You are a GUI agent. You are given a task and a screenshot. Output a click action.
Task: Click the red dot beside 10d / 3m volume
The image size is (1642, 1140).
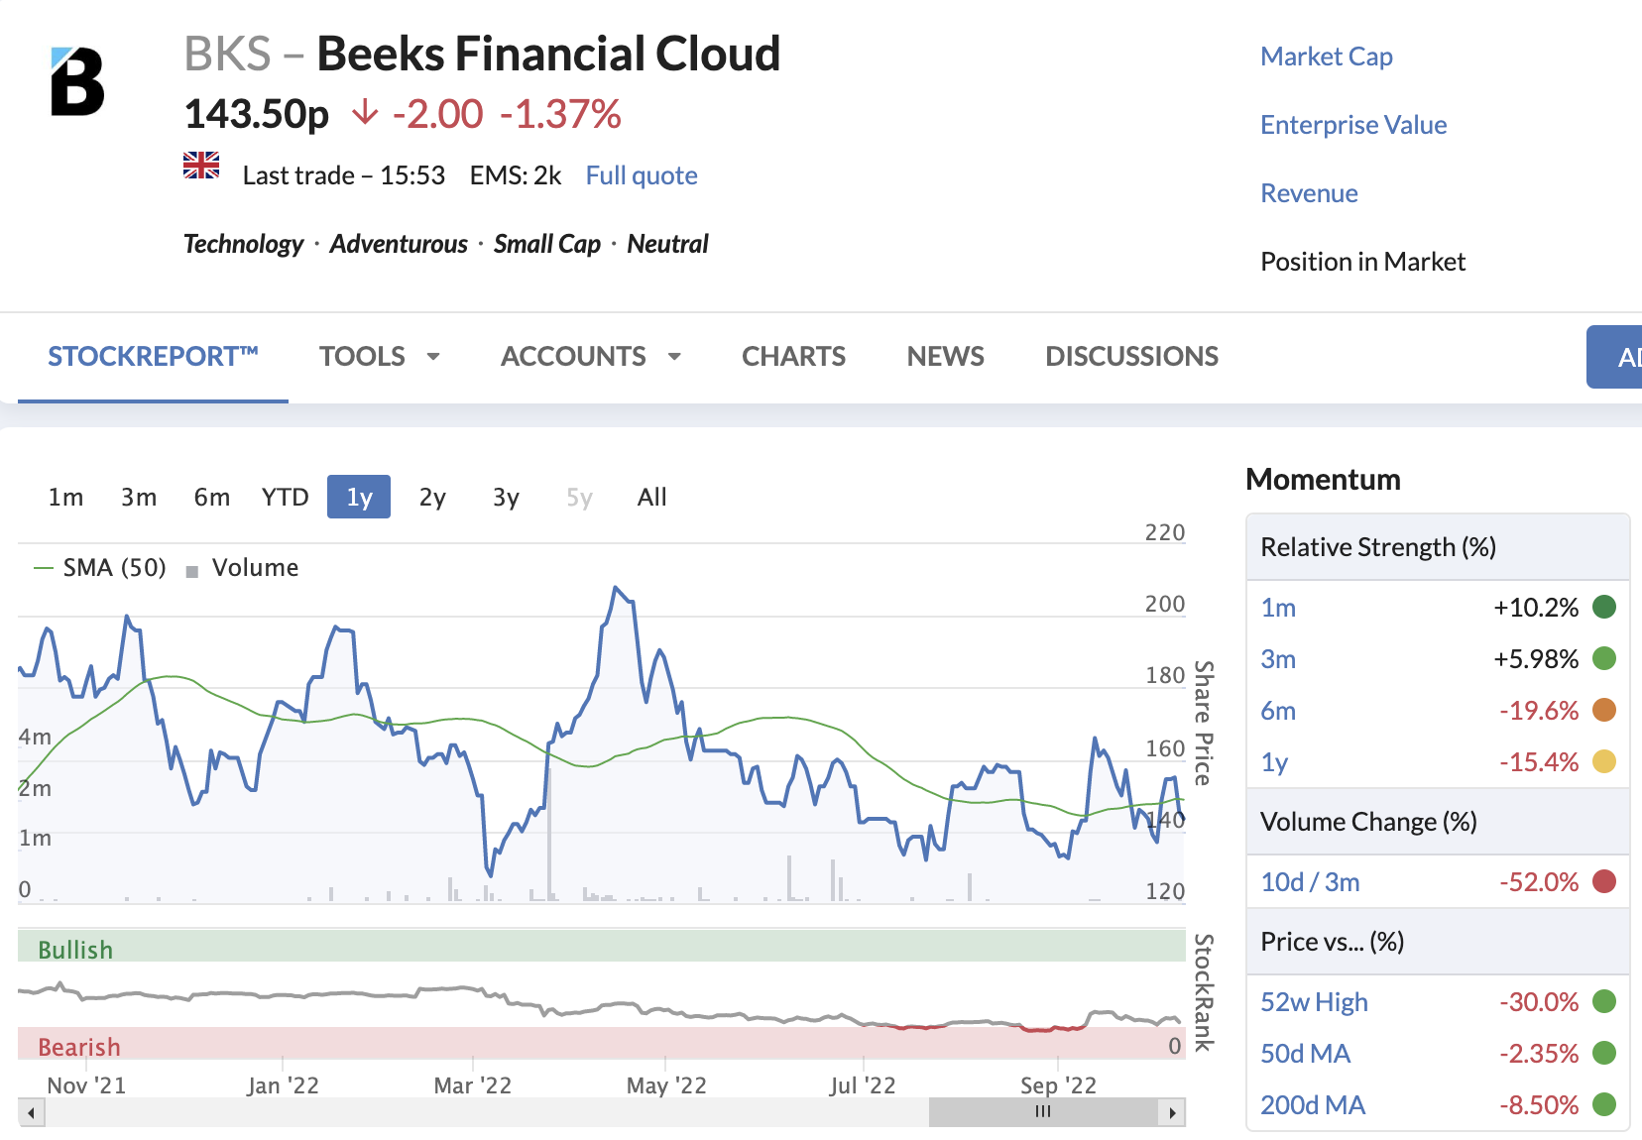pos(1603,881)
